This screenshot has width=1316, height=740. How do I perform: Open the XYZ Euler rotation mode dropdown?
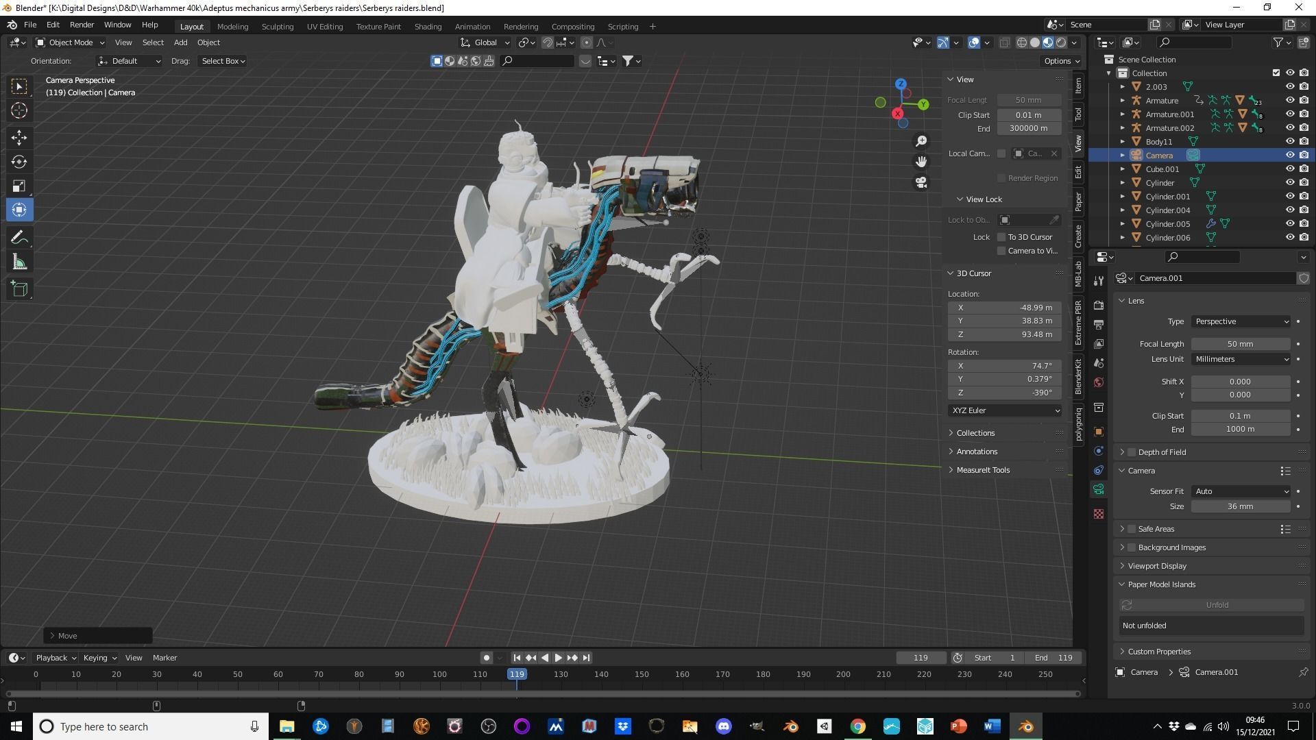pyautogui.click(x=1005, y=410)
